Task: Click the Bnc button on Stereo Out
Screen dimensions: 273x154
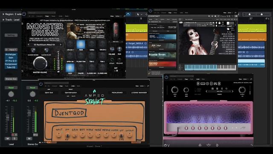Action: click(35, 135)
